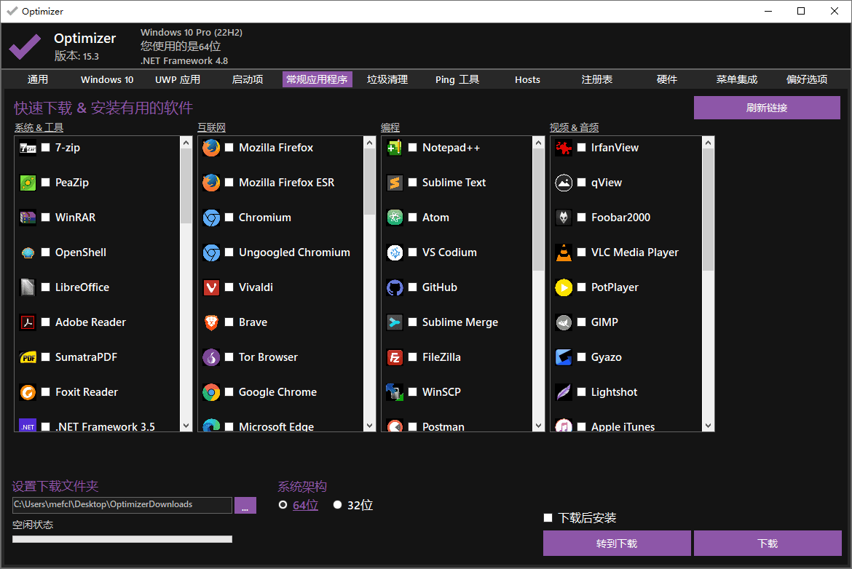Screen dimensions: 852x569
Task: Click the VLC Media Player cone icon
Action: tap(564, 252)
